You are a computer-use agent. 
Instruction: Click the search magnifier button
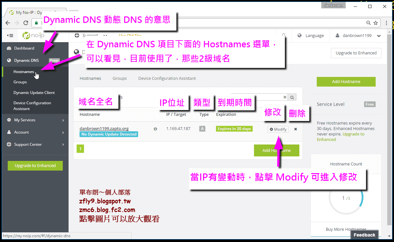tap(292, 97)
